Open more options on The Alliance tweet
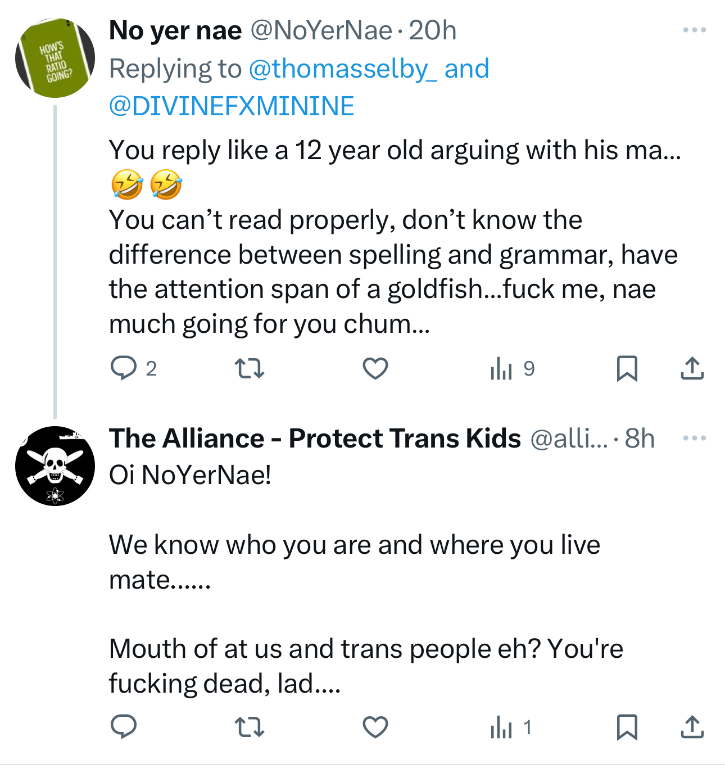The height and width of the screenshot is (768, 725). [x=694, y=438]
